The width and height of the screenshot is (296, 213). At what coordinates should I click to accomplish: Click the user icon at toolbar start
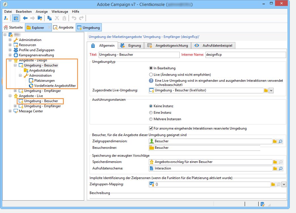pos(6,18)
